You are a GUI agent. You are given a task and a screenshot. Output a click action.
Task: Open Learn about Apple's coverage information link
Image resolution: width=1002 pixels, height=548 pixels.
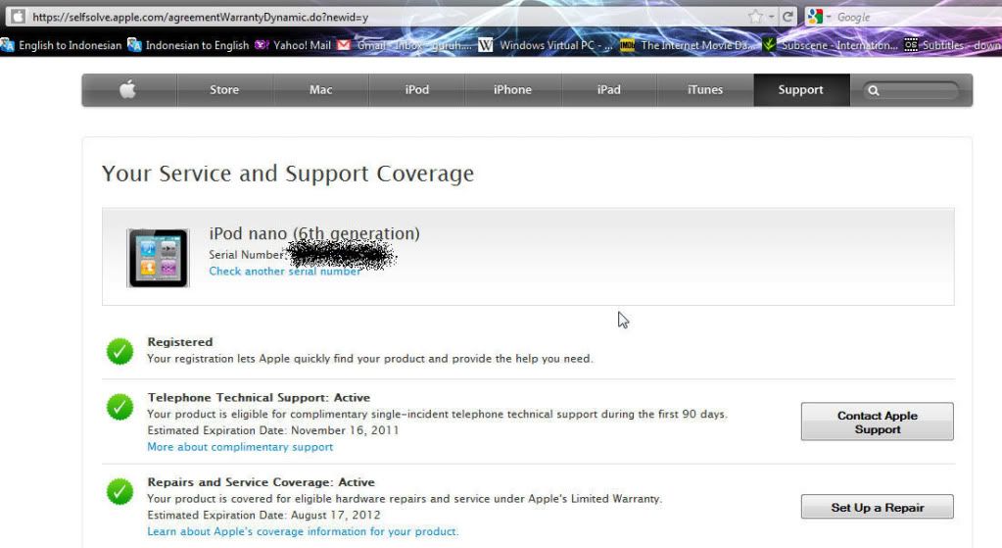[303, 531]
